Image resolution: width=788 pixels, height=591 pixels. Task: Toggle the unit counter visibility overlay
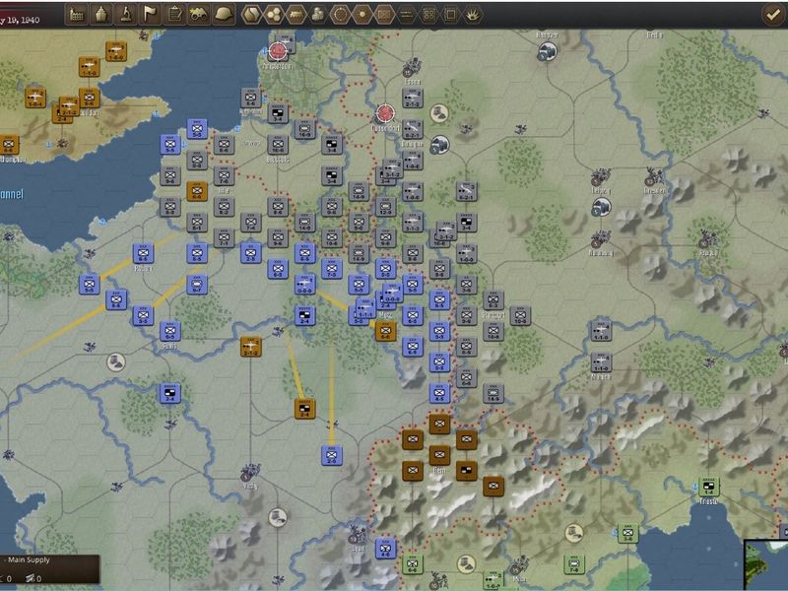coord(384,15)
